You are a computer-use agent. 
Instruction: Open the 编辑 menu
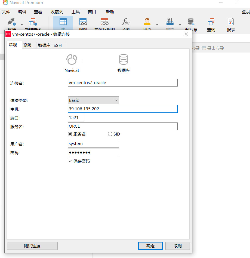point(22,12)
